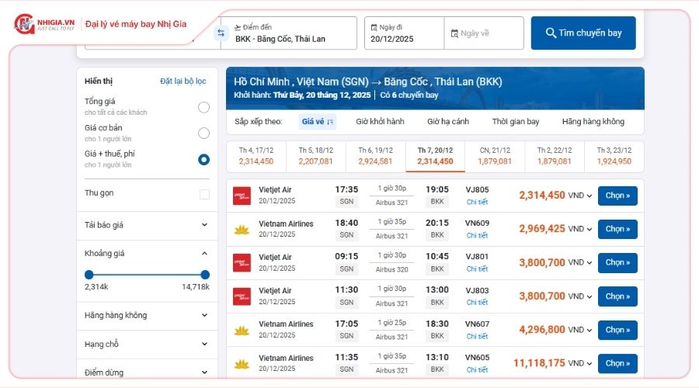The height and width of the screenshot is (388, 699).
Task: Choose the Vietnam Airlines VN605 flight with Chọn
Action: [617, 363]
